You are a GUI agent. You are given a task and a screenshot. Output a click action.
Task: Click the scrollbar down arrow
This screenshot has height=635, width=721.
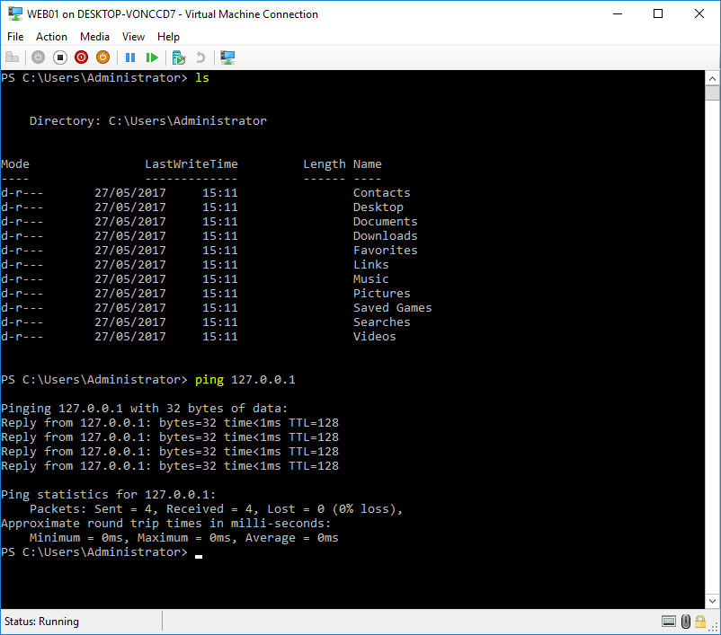point(713,602)
